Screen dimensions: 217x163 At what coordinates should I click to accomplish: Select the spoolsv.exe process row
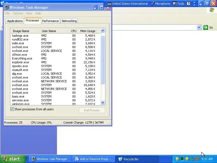[55, 66]
